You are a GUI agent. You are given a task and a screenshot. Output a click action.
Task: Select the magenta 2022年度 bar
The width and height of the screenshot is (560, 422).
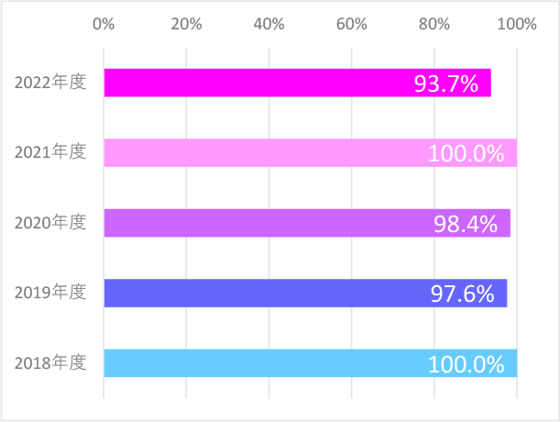click(x=298, y=83)
